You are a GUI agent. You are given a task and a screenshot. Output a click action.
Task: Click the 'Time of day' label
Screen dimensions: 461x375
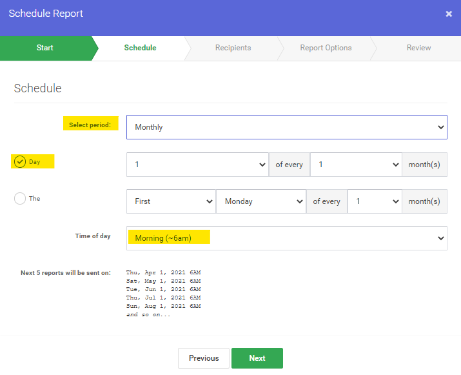pyautogui.click(x=93, y=236)
